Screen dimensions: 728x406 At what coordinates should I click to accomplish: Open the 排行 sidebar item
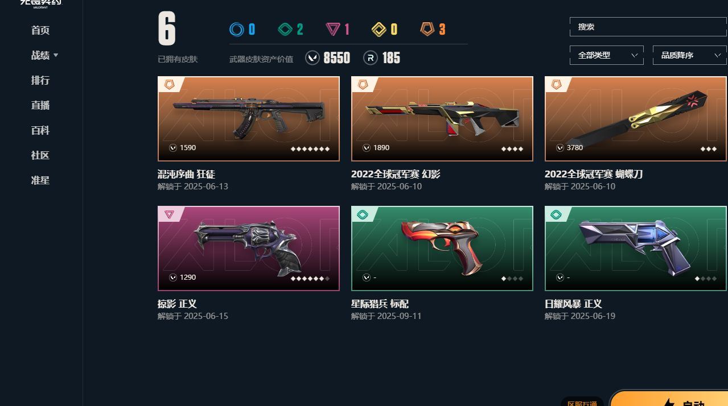[40, 80]
